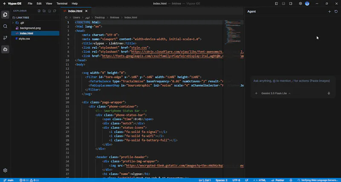The height and width of the screenshot is (182, 341).
Task: Click the style.css href on line 7
Action: tap(140, 48)
